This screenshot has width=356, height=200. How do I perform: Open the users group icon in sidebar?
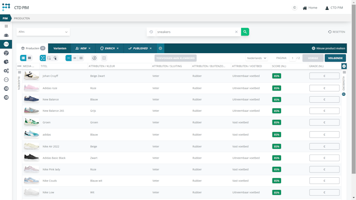point(6,35)
